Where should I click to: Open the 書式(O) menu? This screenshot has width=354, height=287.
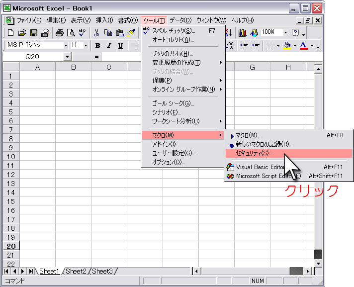coord(128,20)
